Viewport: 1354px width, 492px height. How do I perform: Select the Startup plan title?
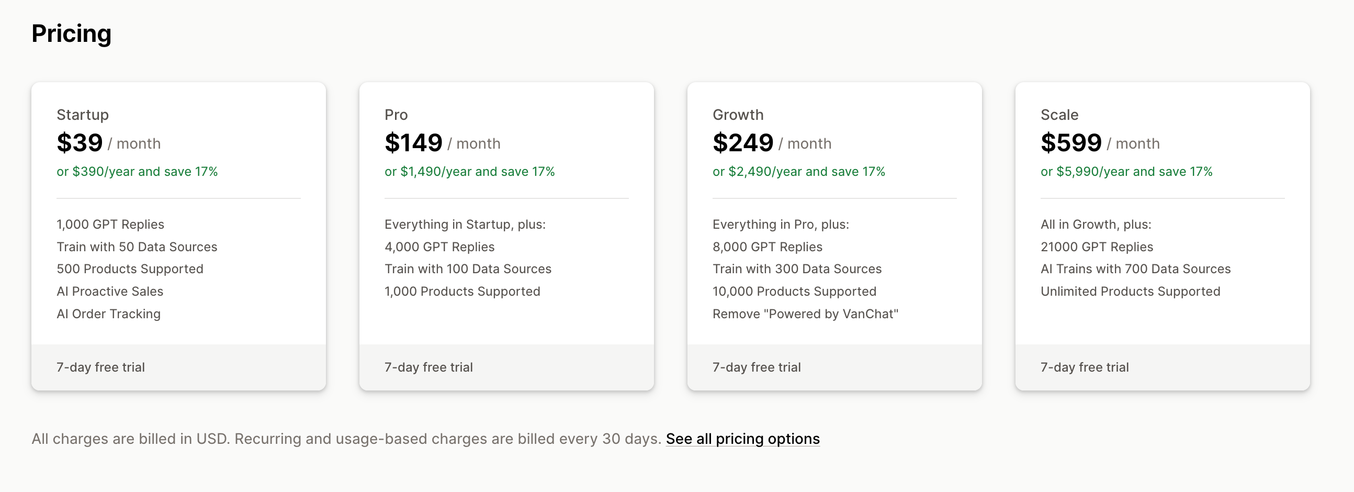(x=83, y=115)
